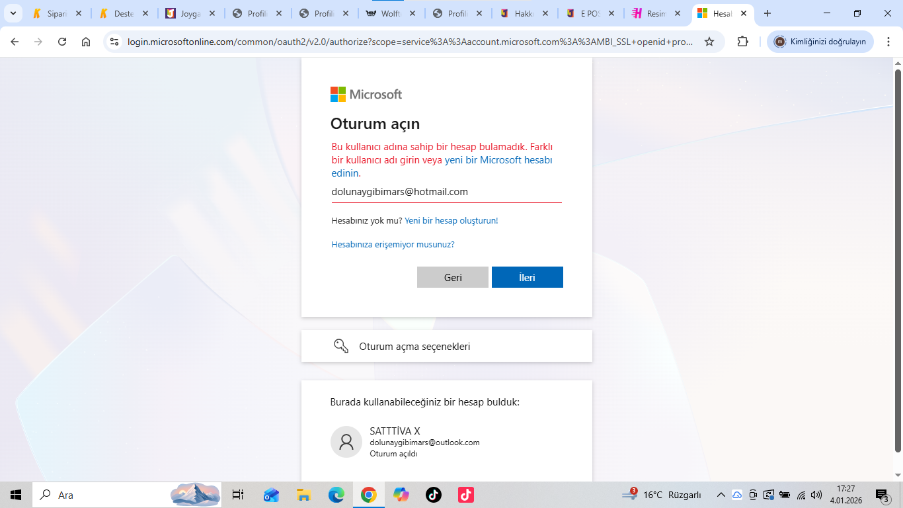Click the browser address bar URL
Image resolution: width=903 pixels, height=508 pixels.
coord(410,42)
